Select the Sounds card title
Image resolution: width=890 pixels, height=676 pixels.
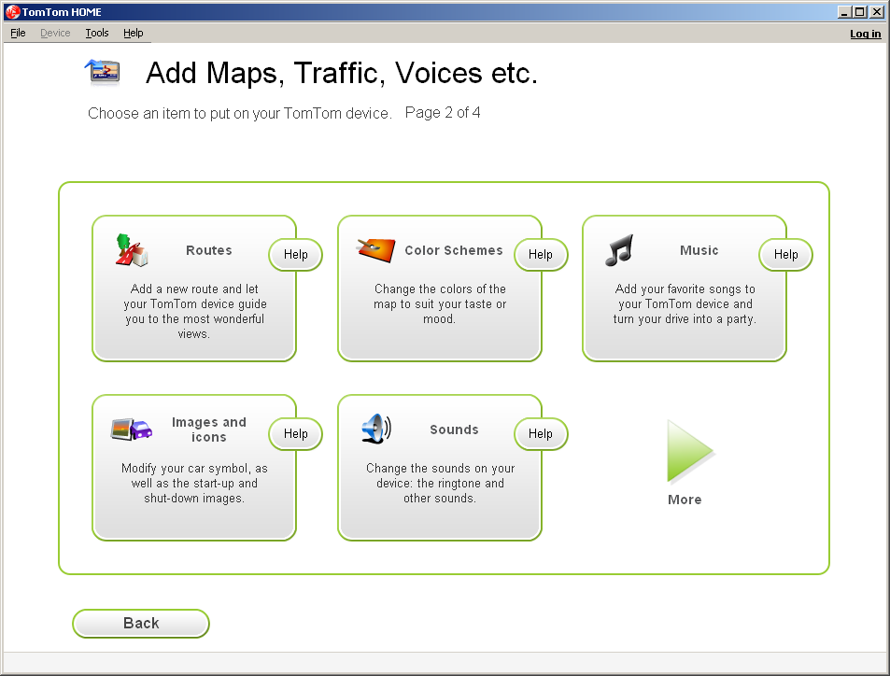[454, 430]
